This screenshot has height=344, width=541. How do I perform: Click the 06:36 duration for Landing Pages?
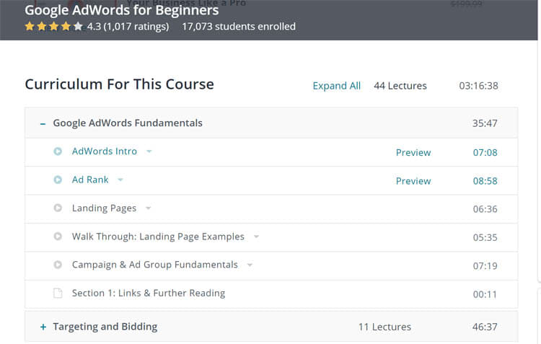[485, 209]
